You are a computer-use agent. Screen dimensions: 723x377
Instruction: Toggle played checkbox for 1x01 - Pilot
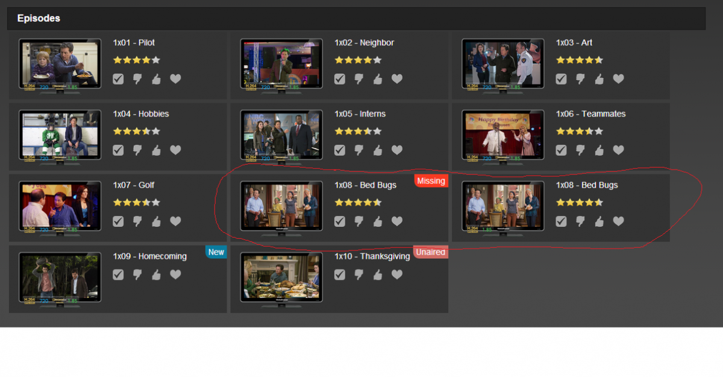[118, 79]
